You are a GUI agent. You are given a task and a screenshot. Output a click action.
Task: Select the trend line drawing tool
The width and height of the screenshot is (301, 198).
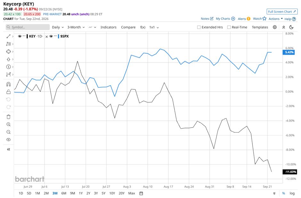click(8, 36)
